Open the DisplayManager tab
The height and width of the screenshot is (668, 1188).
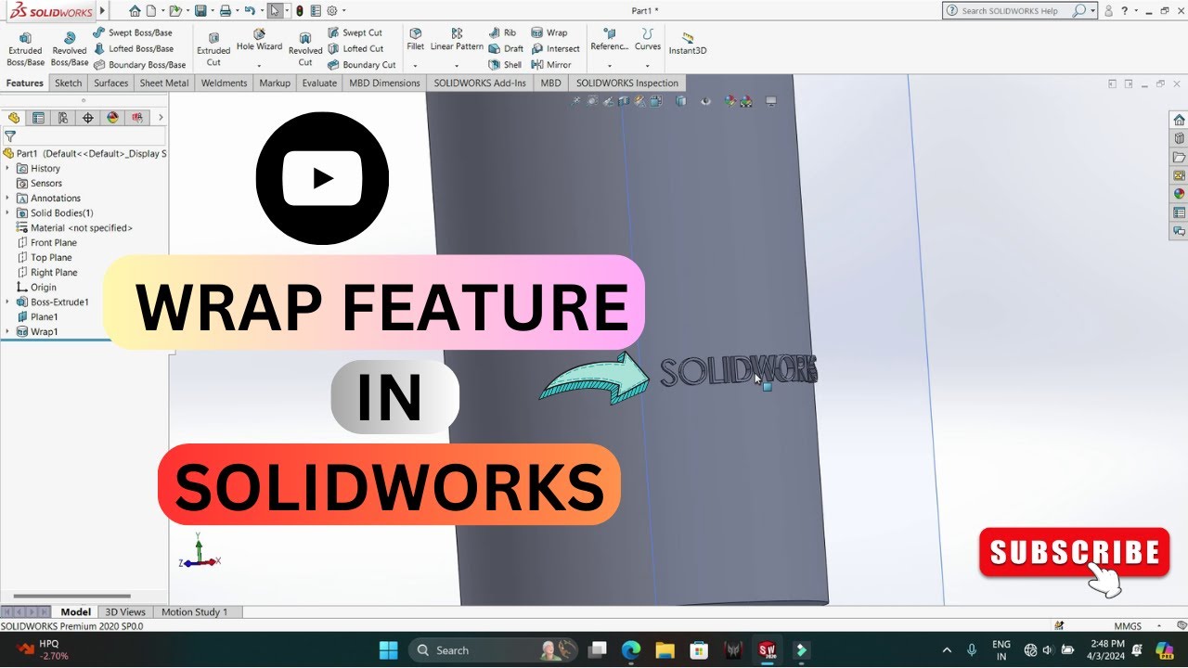pos(113,118)
